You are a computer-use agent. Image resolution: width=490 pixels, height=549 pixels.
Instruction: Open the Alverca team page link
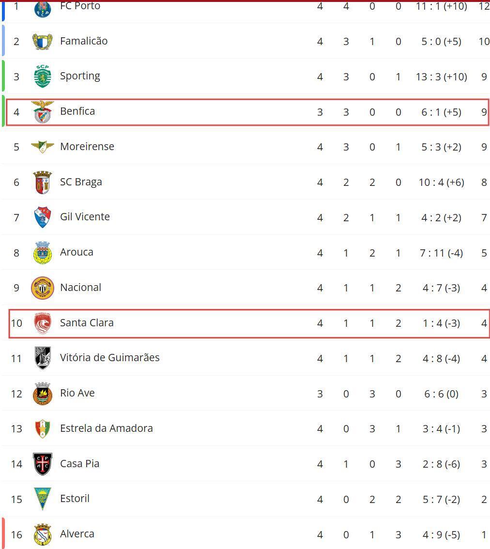77,534
